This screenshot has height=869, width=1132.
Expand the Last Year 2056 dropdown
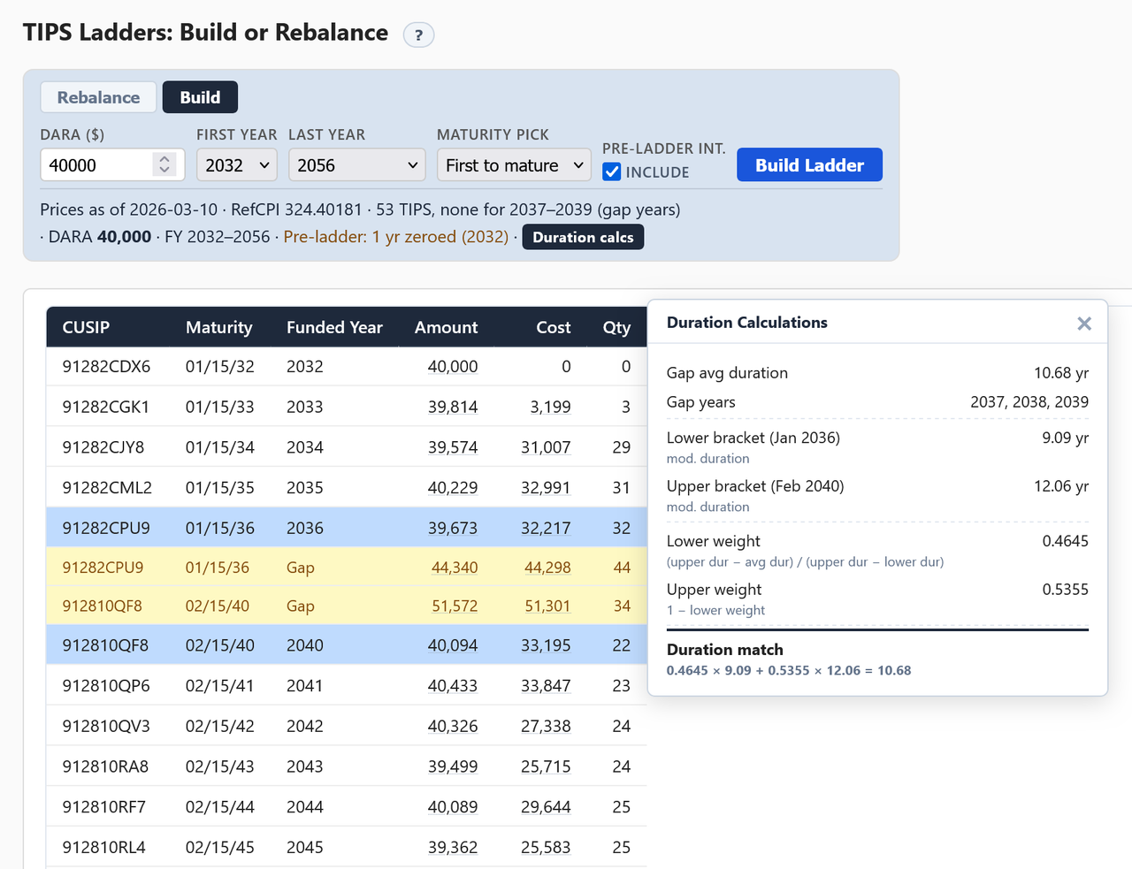pyautogui.click(x=357, y=165)
